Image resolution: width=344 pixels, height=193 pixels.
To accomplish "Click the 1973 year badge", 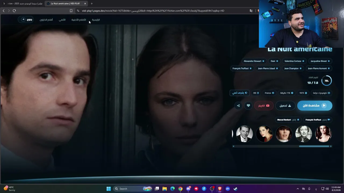I will pos(303,93).
